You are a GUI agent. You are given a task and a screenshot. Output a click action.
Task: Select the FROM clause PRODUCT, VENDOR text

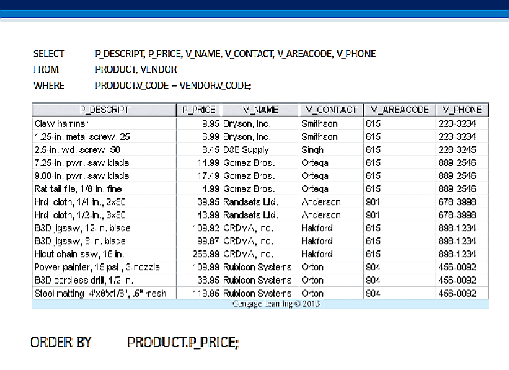coord(136,69)
